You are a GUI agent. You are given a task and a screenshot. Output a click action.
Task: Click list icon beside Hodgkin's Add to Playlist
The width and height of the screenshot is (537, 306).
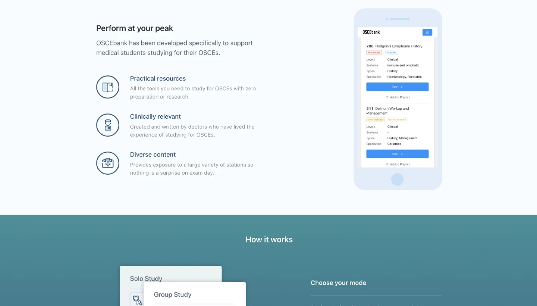click(387, 97)
